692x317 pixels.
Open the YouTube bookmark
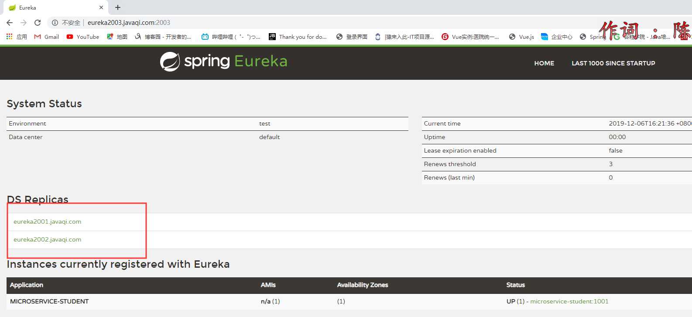click(82, 37)
